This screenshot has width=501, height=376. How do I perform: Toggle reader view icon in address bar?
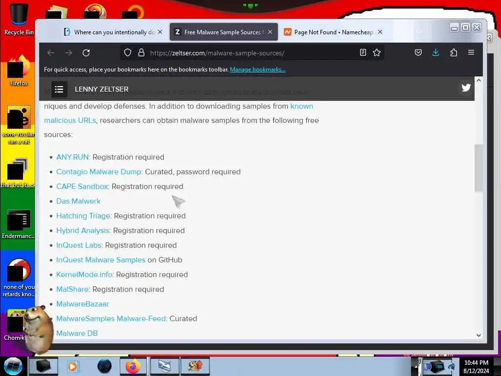pyautogui.click(x=363, y=52)
